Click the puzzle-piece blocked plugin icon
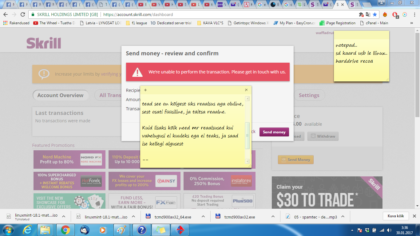The width and height of the screenshot is (420, 236). click(361, 14)
